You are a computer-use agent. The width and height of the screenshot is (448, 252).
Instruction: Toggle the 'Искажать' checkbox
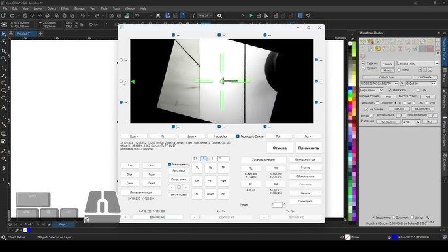(x=390, y=90)
